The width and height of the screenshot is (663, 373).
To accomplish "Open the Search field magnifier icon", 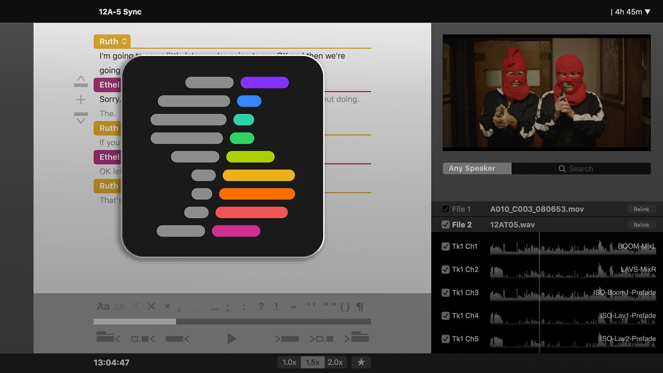I will tap(563, 169).
